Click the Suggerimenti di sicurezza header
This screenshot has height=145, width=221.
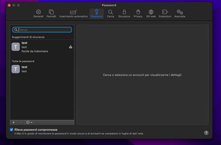(x=28, y=37)
